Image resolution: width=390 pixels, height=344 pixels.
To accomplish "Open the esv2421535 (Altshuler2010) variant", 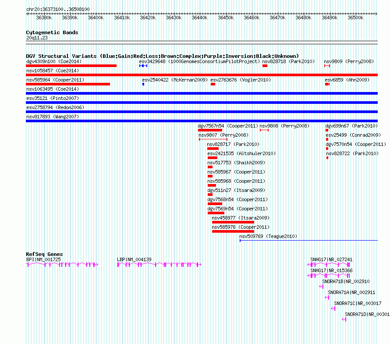I will pyautogui.click(x=241, y=153).
